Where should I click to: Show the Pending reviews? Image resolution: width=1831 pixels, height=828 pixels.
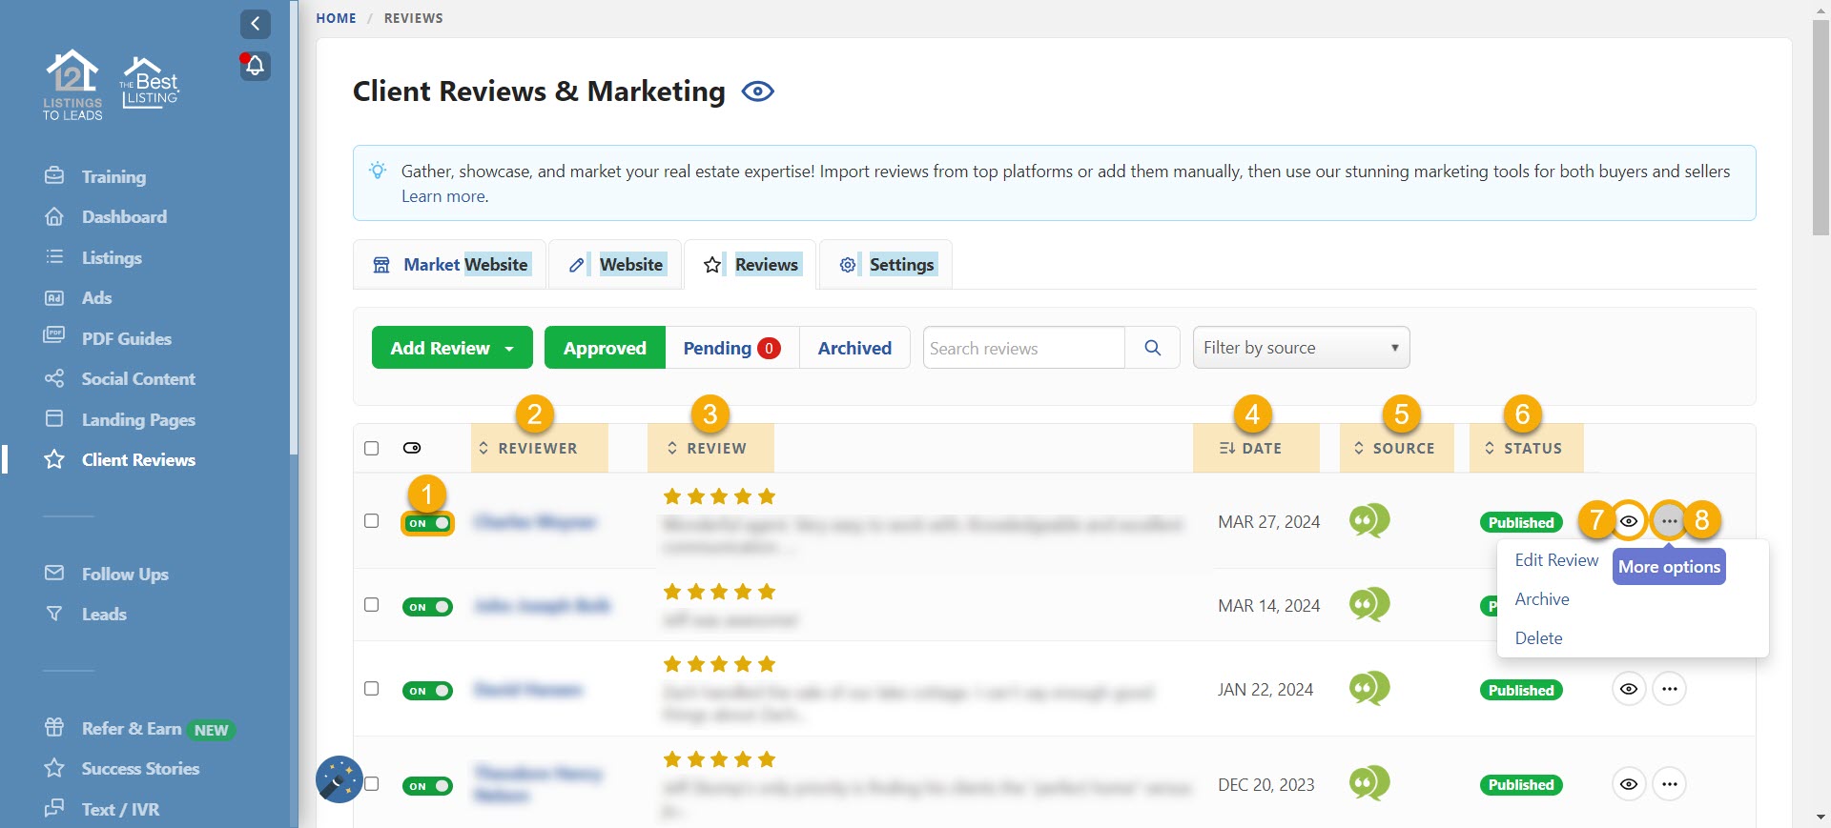731,348
